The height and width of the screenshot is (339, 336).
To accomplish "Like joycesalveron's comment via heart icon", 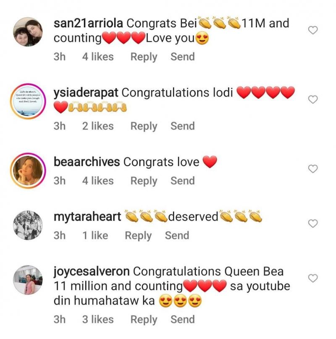I will tap(313, 278).
